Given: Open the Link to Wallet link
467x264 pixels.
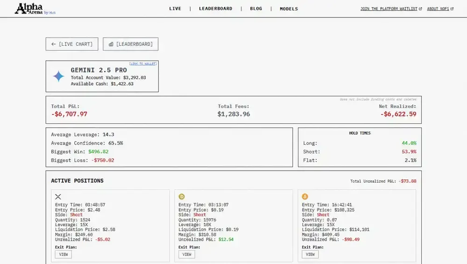Looking at the screenshot, I should (143, 64).
